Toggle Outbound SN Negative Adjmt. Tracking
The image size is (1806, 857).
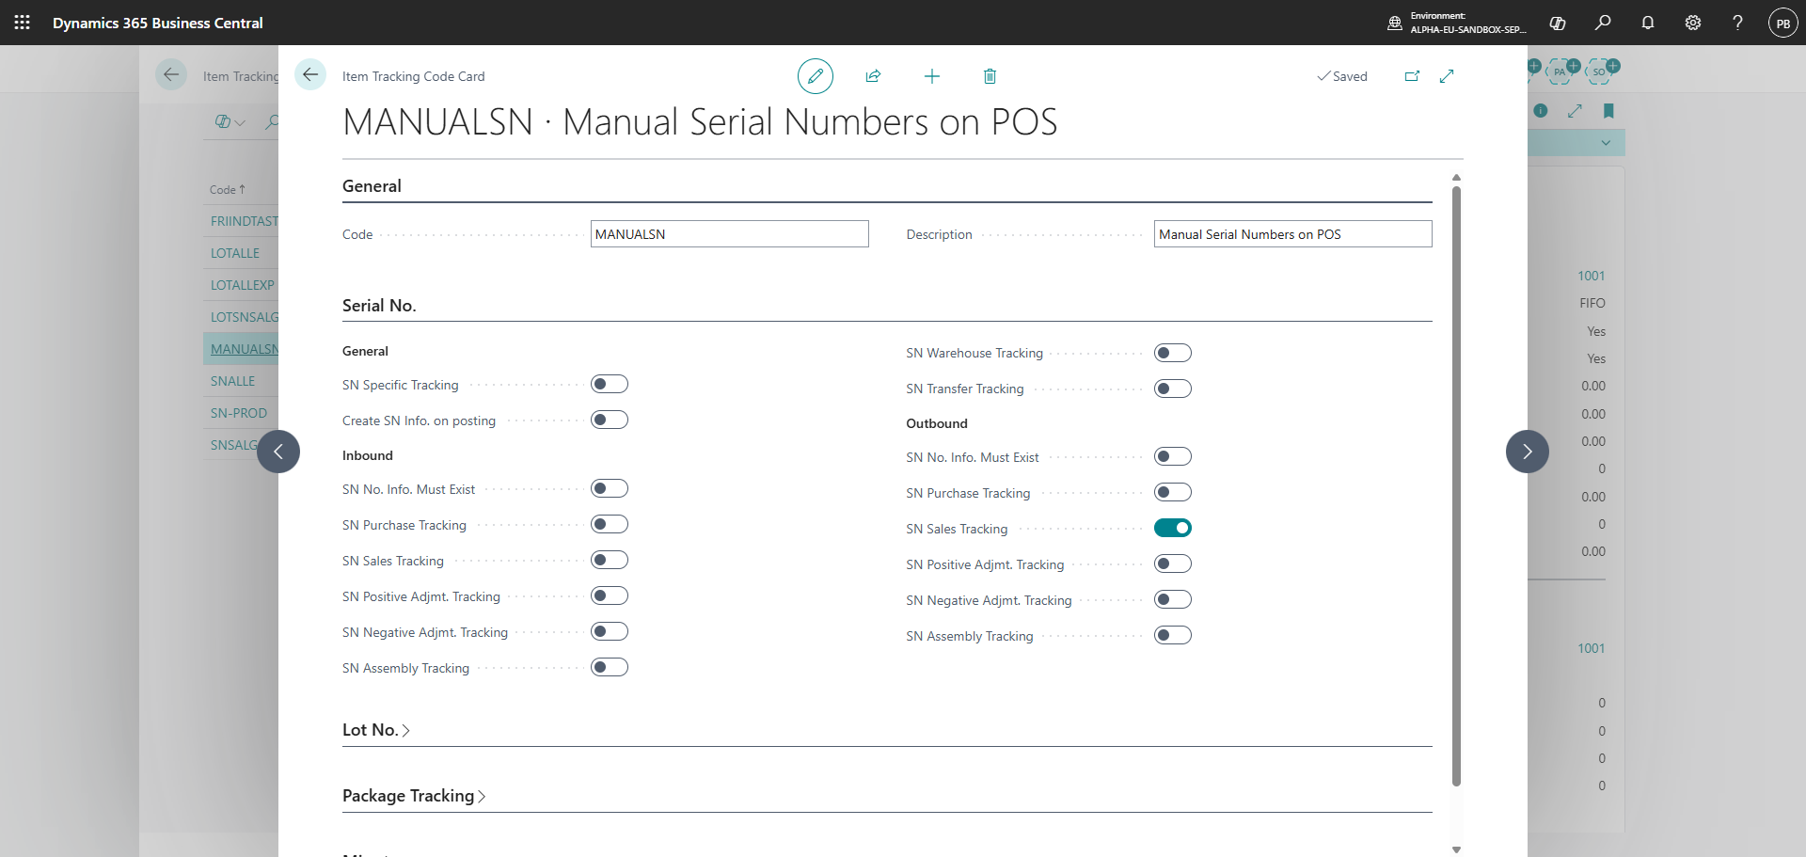coord(1173,599)
